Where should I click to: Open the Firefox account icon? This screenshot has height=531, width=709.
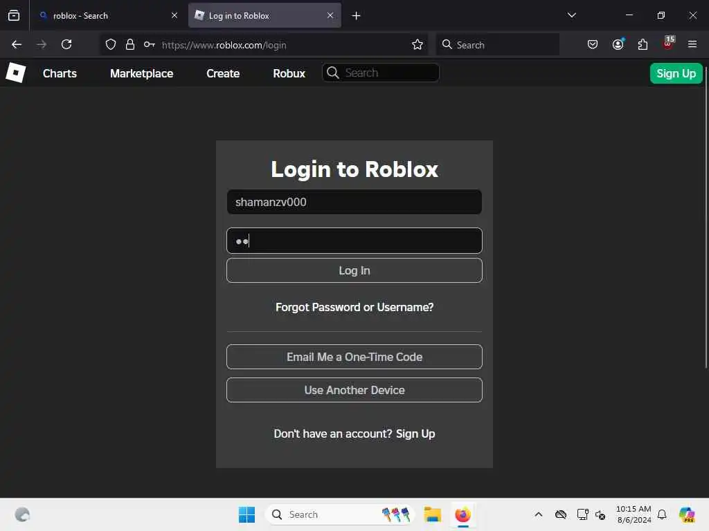pos(618,44)
